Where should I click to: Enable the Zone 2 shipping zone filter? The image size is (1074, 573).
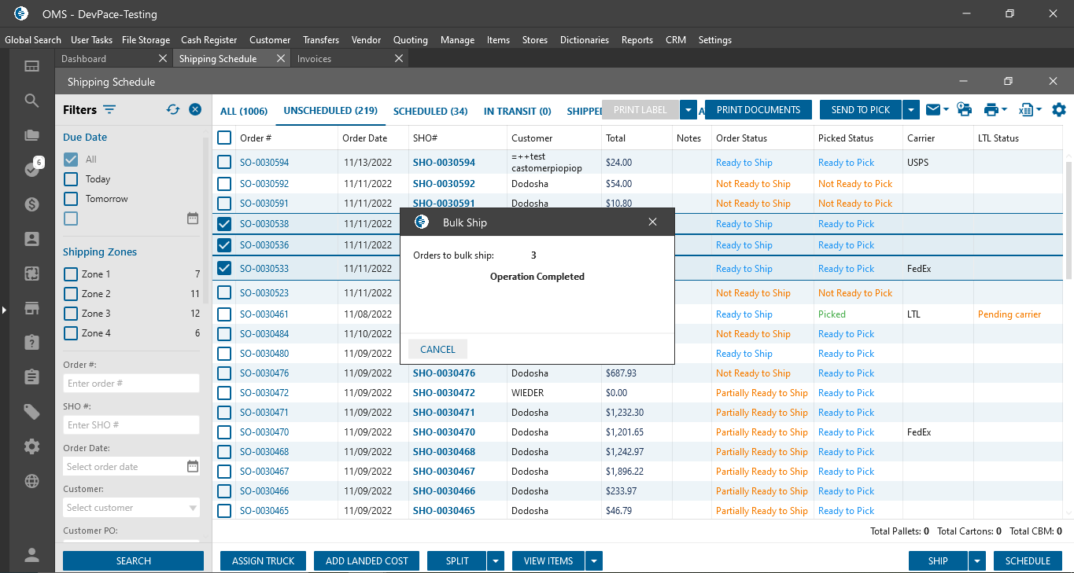pyautogui.click(x=71, y=294)
